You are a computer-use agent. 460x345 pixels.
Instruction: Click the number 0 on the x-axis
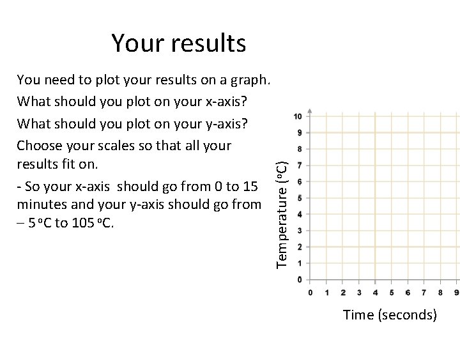pos(310,293)
